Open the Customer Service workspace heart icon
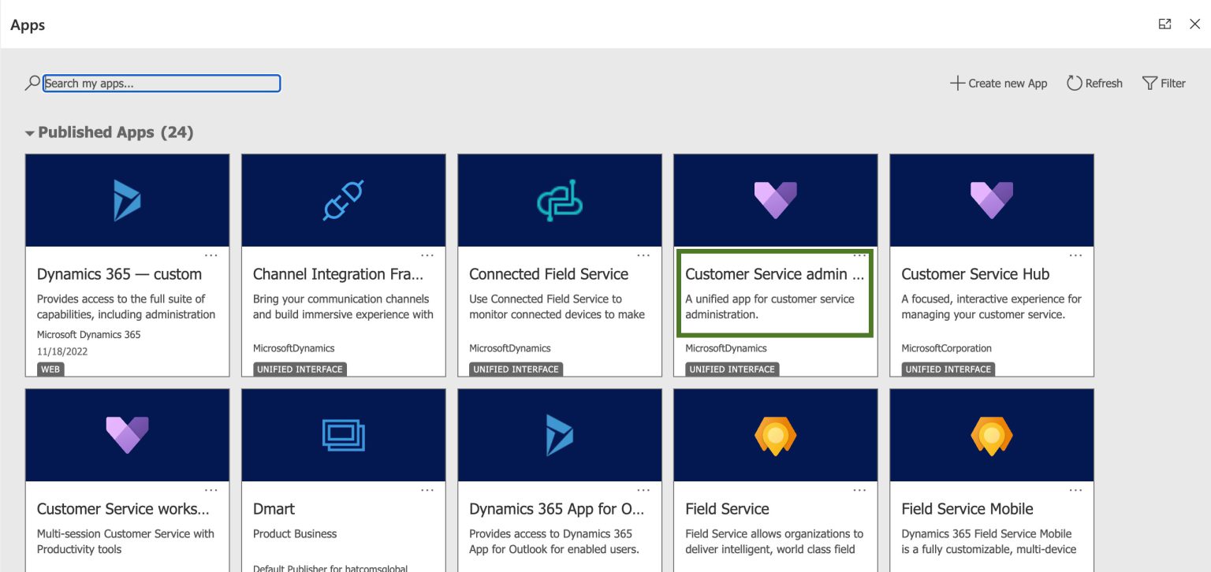Image resolution: width=1211 pixels, height=572 pixels. click(126, 434)
